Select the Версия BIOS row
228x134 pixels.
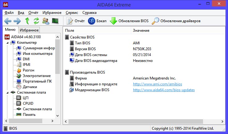[x=83, y=49]
